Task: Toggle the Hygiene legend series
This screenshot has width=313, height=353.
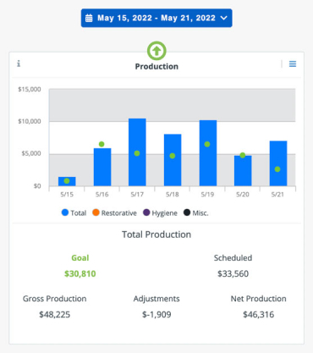Action: pos(160,212)
